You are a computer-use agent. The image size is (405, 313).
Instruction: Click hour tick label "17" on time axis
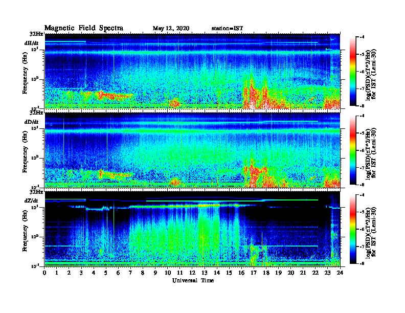[254, 273]
